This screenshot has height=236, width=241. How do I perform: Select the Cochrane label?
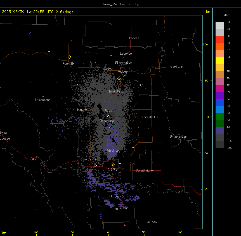(90, 159)
